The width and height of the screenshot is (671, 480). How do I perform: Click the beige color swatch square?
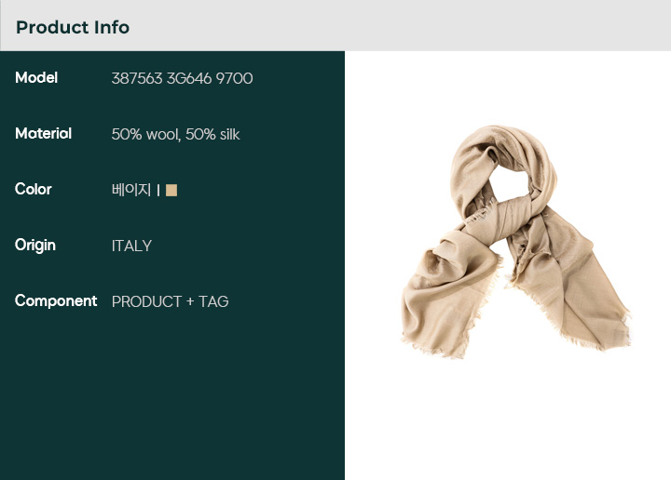point(171,190)
